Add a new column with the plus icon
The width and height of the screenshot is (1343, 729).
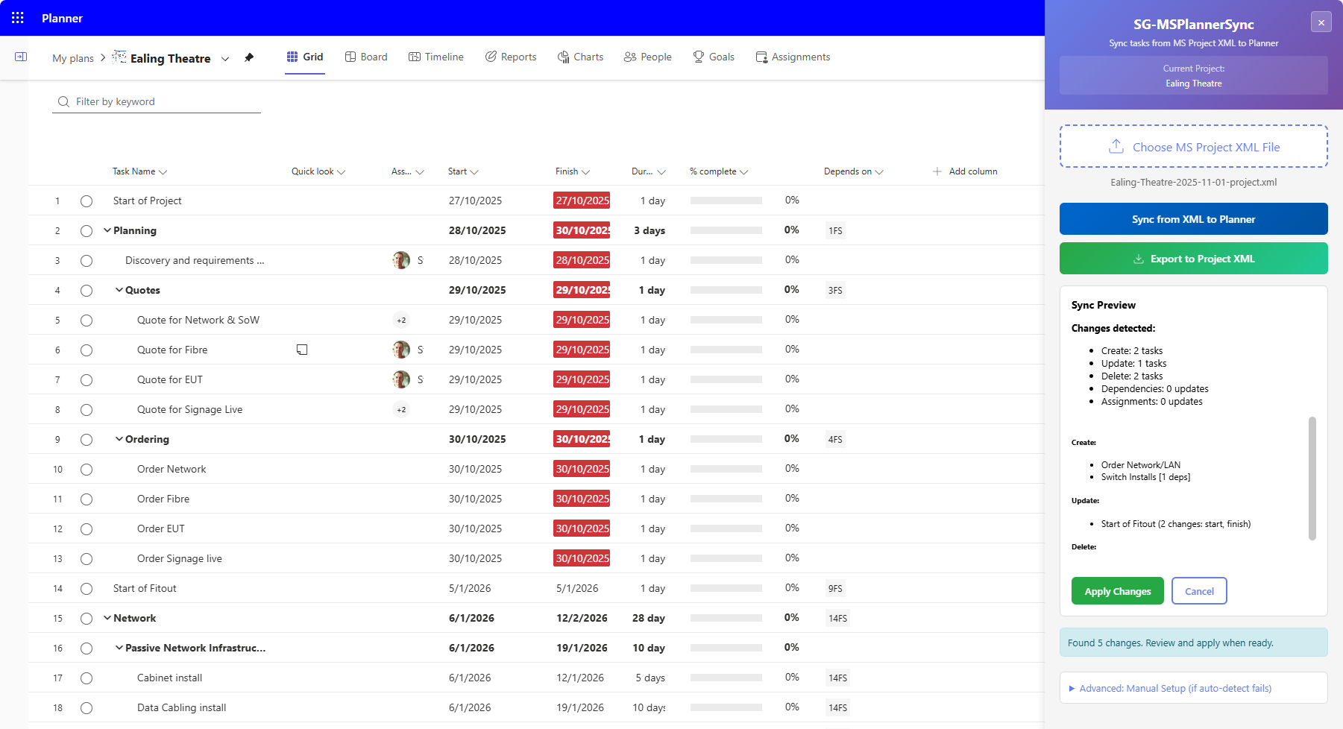937,171
